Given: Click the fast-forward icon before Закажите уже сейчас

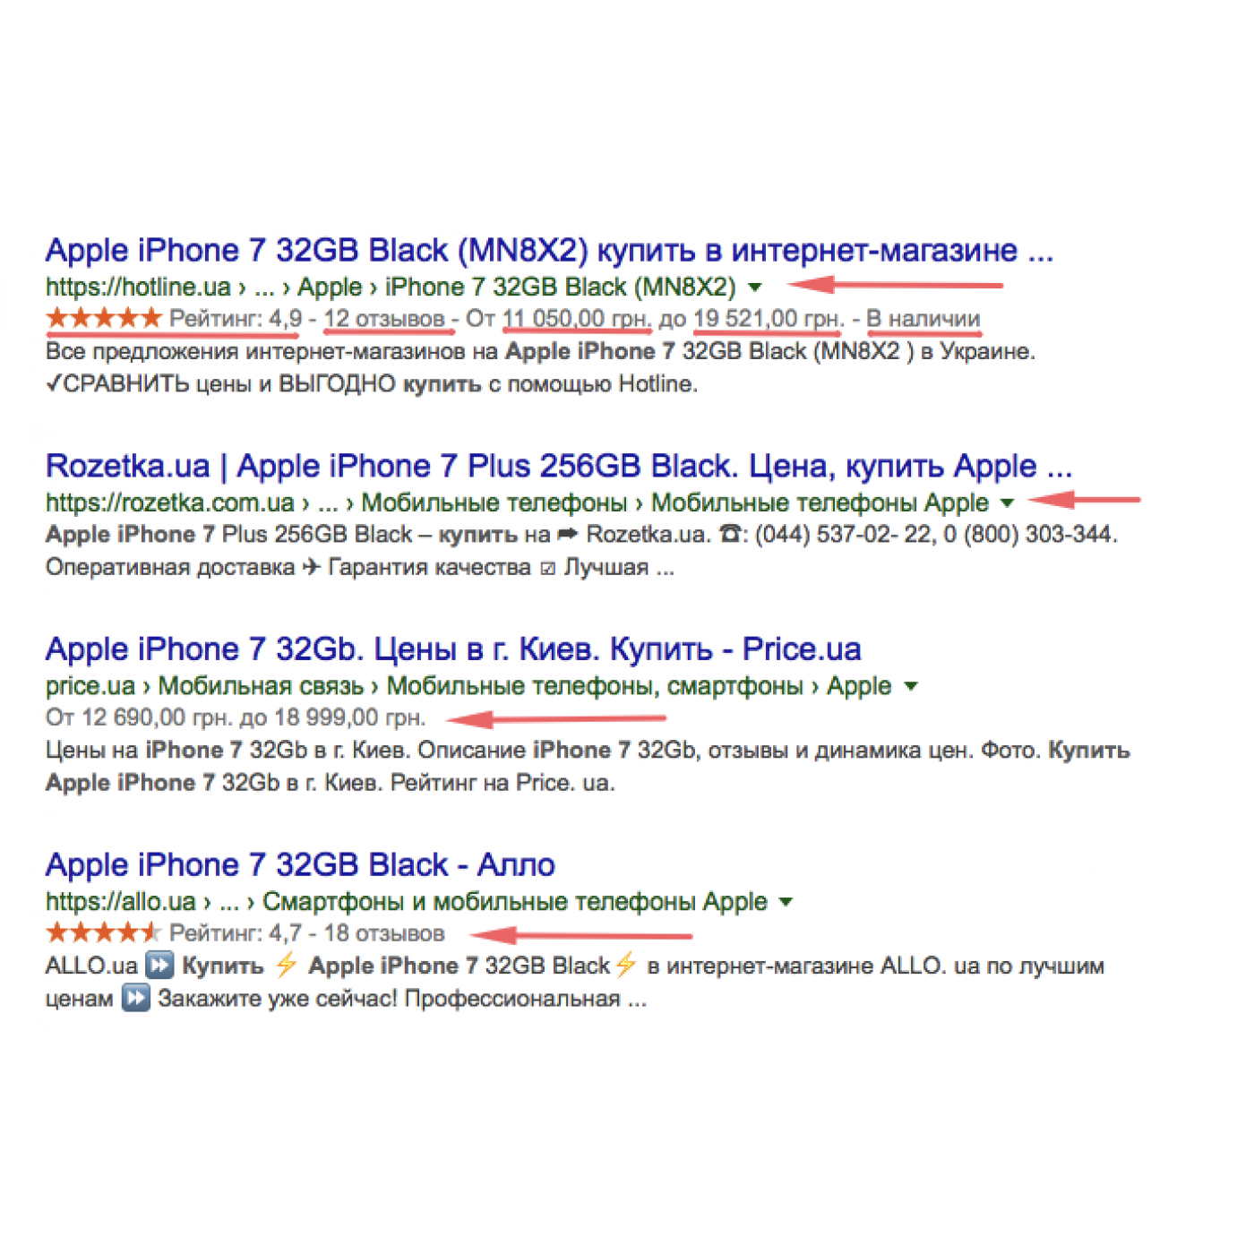Looking at the screenshot, I should (135, 998).
